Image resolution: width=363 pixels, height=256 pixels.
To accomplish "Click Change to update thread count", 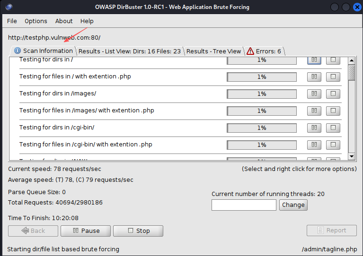I will 293,205.
